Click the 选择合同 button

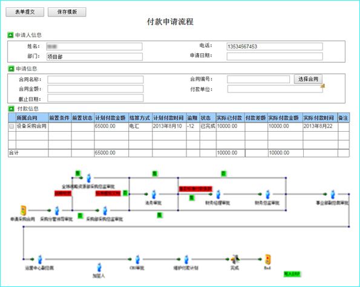coord(308,79)
